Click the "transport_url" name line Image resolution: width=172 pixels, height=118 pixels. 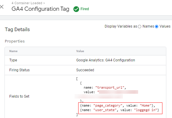click(x=105, y=87)
